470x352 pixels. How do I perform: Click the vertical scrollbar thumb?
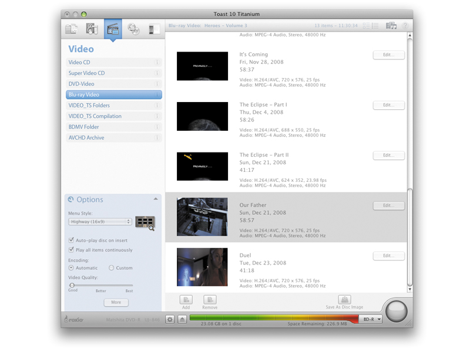409,238
